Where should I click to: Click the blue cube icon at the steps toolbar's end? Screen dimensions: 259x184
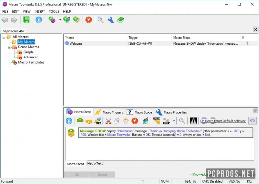tap(253, 121)
